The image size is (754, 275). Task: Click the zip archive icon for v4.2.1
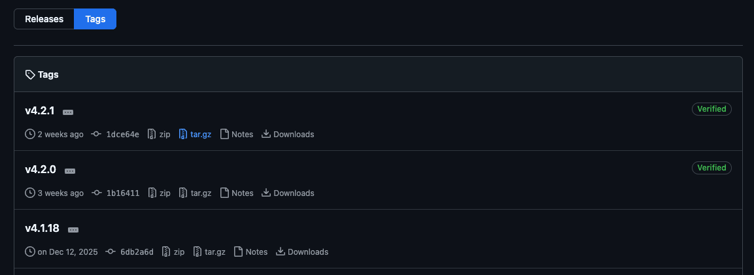tap(152, 135)
